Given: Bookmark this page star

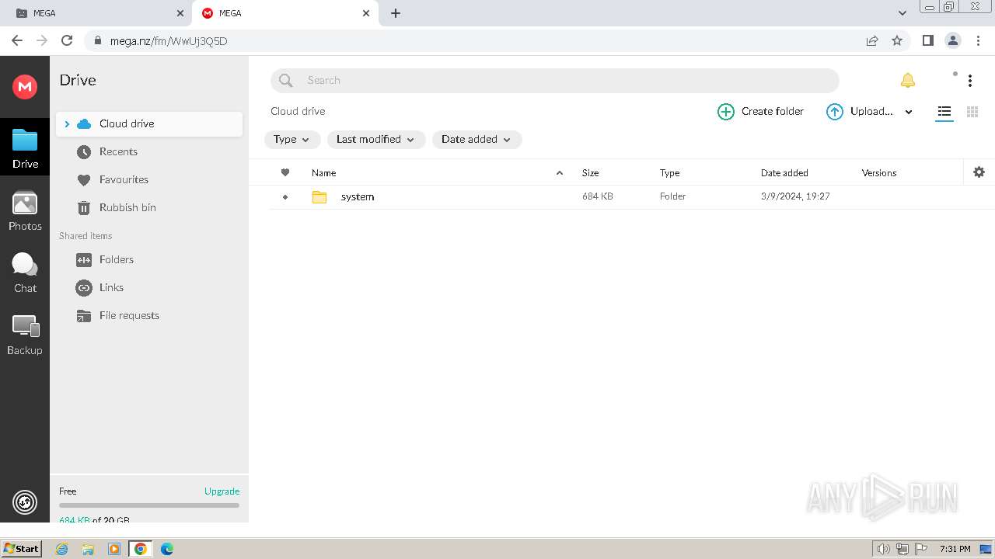Looking at the screenshot, I should [897, 40].
